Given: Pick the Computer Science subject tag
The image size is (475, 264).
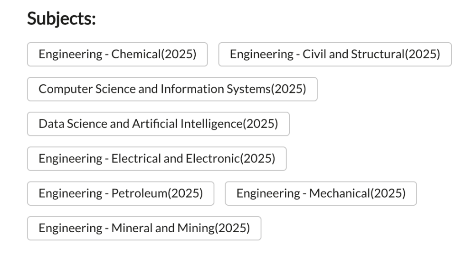Looking at the screenshot, I should (x=172, y=89).
